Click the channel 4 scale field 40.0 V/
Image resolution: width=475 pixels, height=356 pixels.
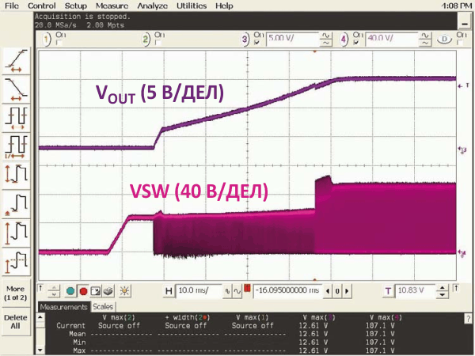pos(392,40)
